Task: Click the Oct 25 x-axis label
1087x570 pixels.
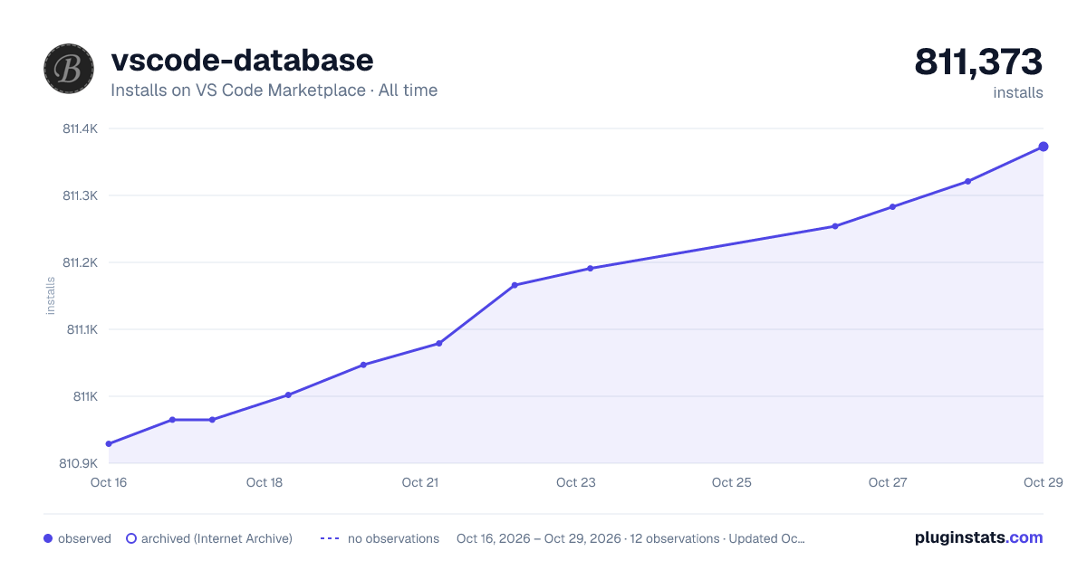Action: [732, 482]
